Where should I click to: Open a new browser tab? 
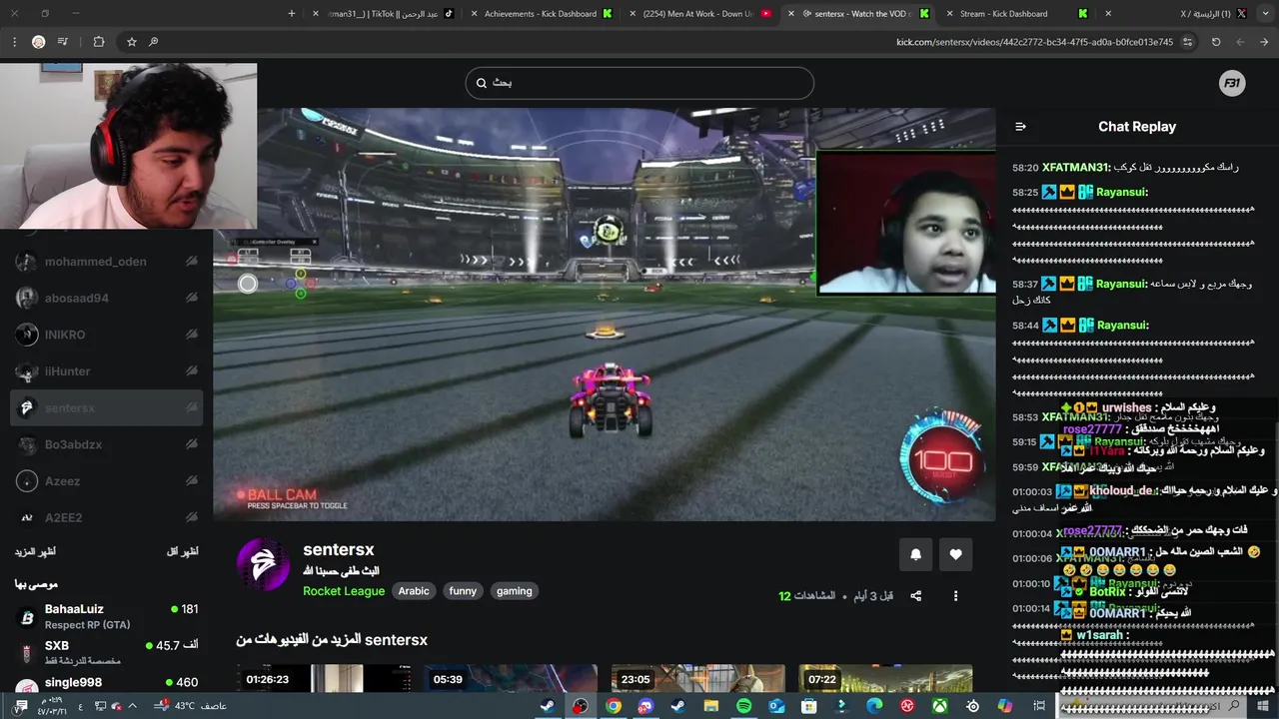coord(292,14)
